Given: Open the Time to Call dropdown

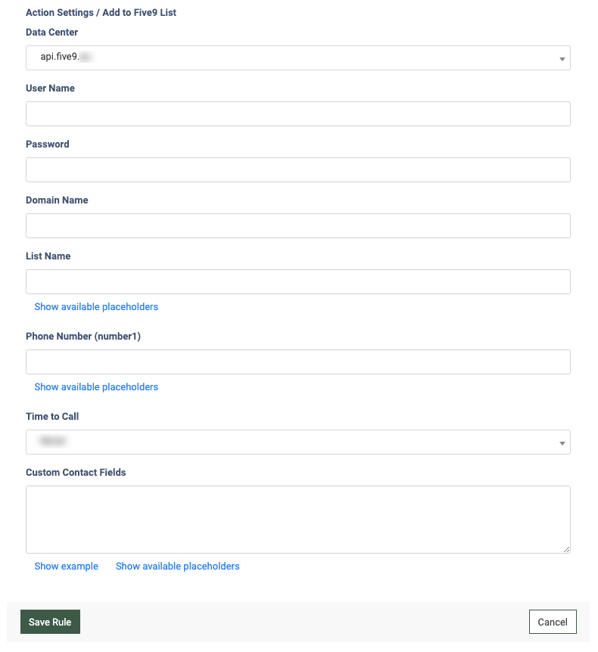Looking at the screenshot, I should tap(297, 442).
